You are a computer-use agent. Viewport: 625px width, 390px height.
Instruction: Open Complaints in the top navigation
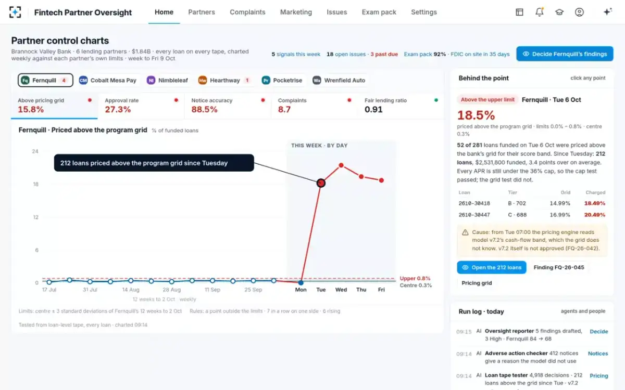247,12
